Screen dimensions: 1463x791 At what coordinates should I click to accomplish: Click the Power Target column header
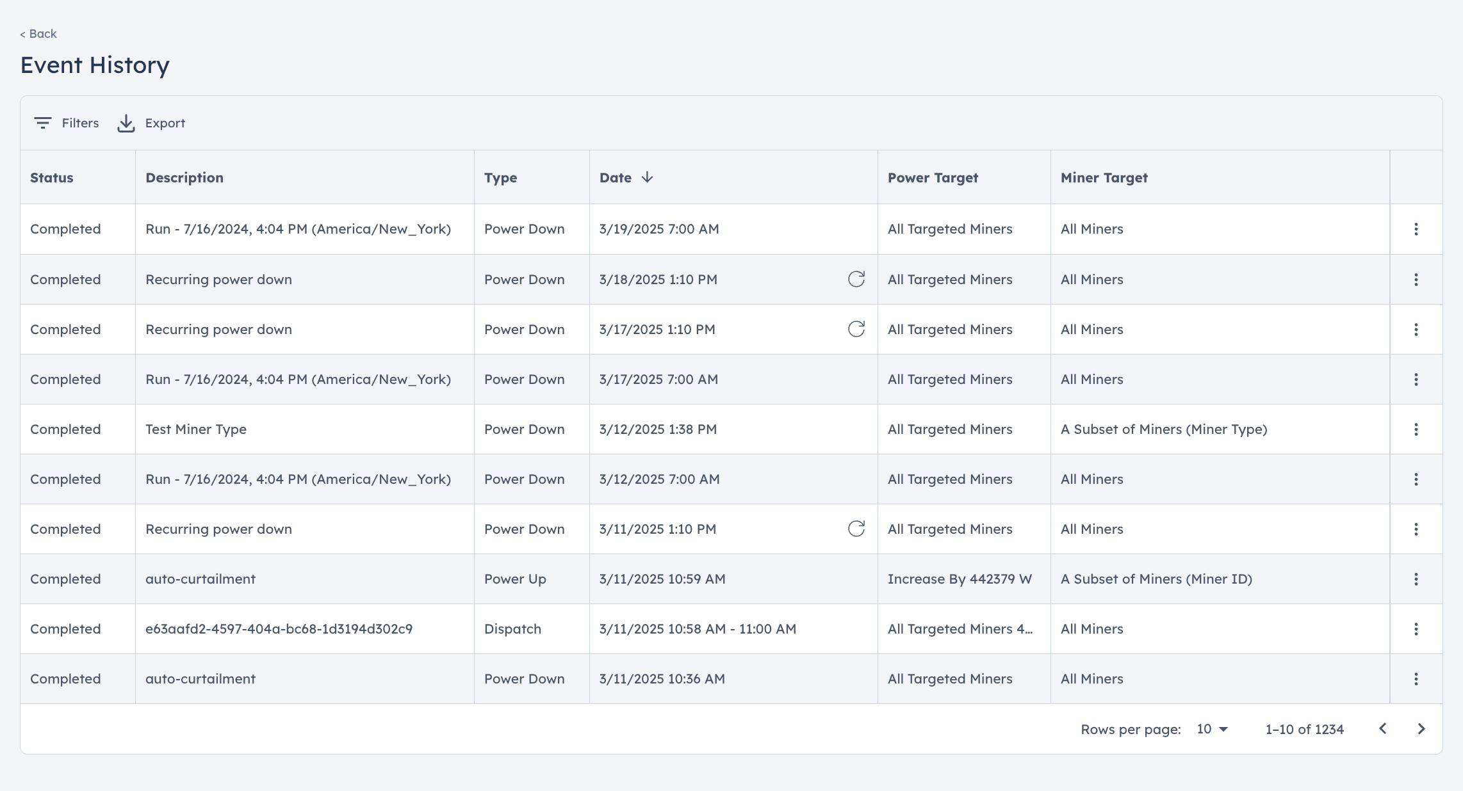933,178
